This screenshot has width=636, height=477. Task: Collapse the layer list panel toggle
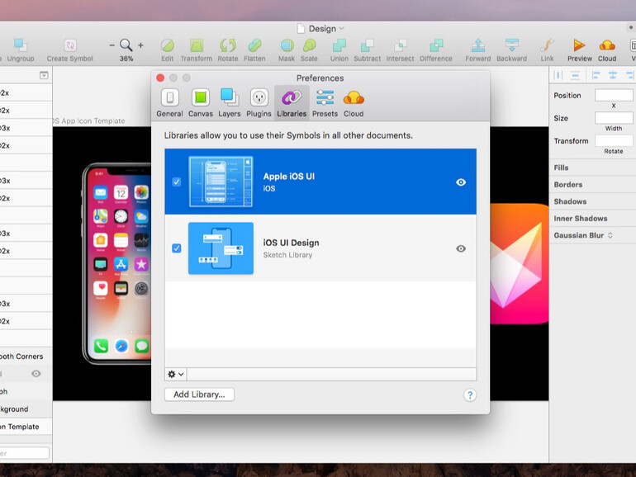44,75
